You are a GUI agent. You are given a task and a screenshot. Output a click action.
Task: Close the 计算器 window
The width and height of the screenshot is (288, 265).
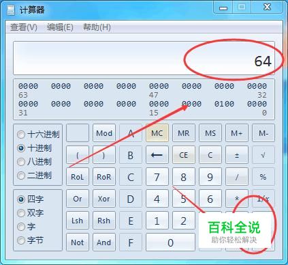[x=268, y=8]
